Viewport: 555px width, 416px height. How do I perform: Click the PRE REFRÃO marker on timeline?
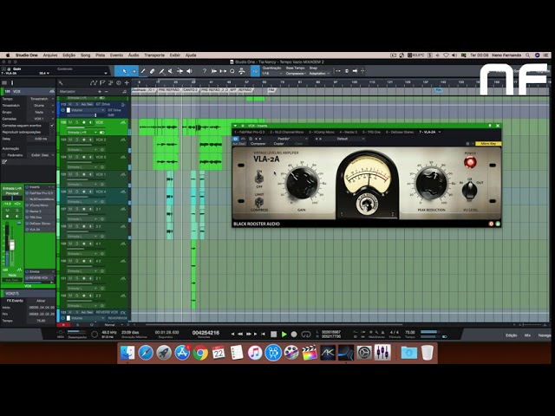point(169,90)
